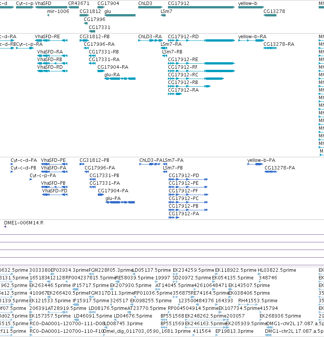Select the CG17904-RA transcript label
Screen dimensions: 324x337
(x=113, y=67)
